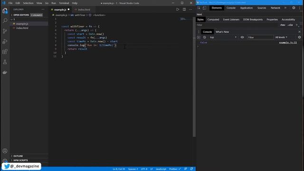This screenshot has width=304, height=171.
Task: Open Source Control view in activity bar
Action: pos(5,31)
